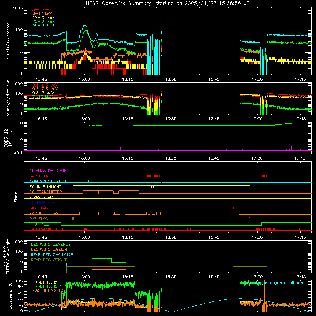The image size is (316, 316).
Task: Select the BAD_PACKETS flag label
Action: [x=43, y=229]
